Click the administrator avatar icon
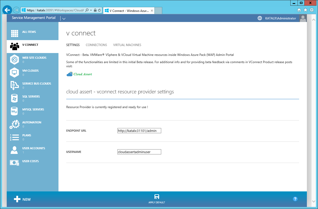This screenshot has height=209, width=318. [x=303, y=18]
